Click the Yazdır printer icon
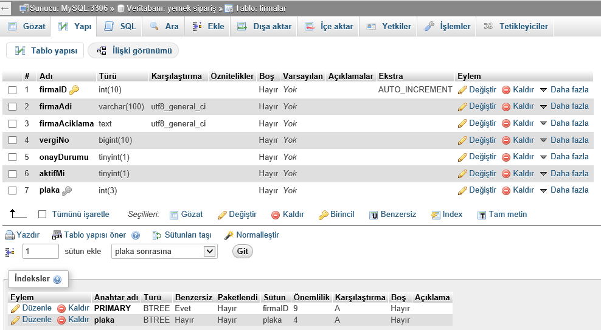 pyautogui.click(x=10, y=235)
